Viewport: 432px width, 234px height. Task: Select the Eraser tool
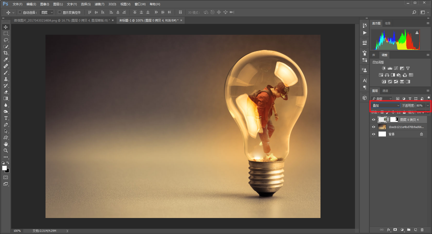tap(6, 92)
